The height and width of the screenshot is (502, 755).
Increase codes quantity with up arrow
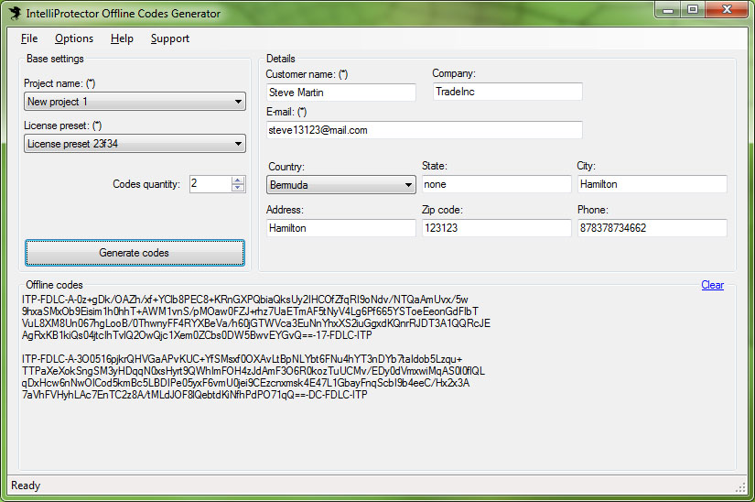click(238, 180)
